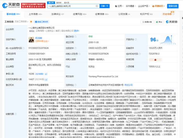Click legal representative 阮鸿献's photo

(x=31, y=39)
